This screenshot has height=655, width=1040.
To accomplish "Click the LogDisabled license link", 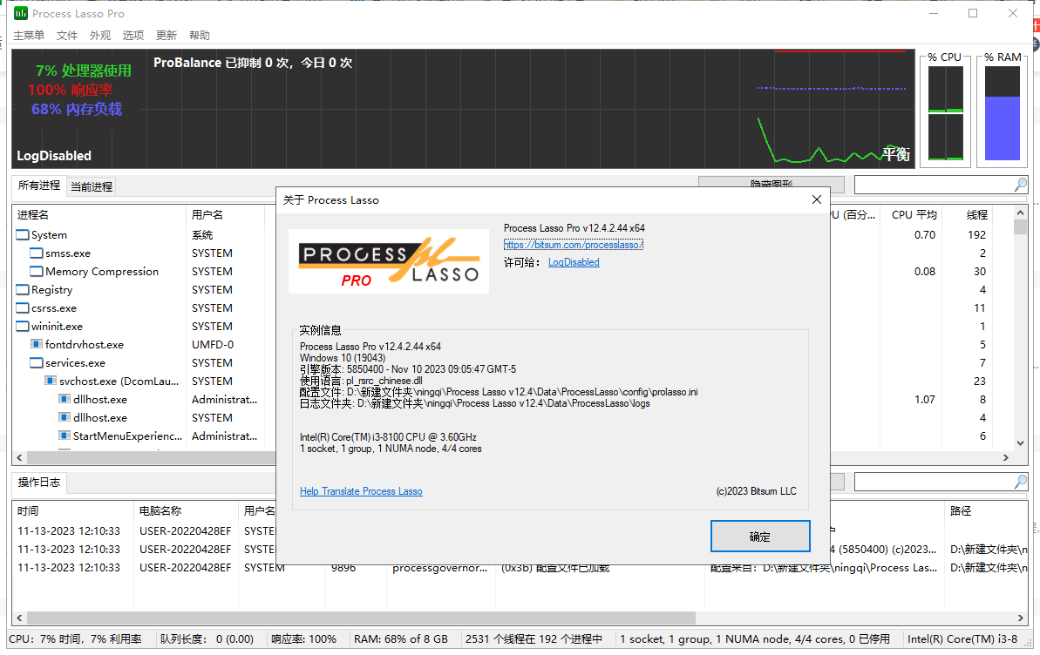I will click(x=574, y=262).
